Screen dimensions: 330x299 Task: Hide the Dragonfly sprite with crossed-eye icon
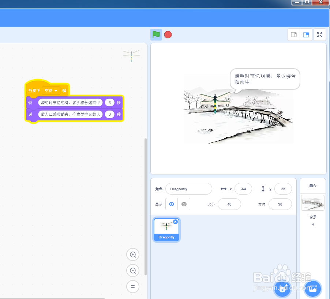[184, 204]
